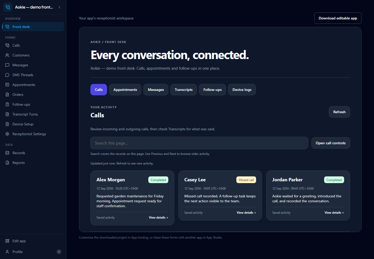Click timestamp '12 Sep 2026 · 09:45 UTC+10:00'

(293, 189)
